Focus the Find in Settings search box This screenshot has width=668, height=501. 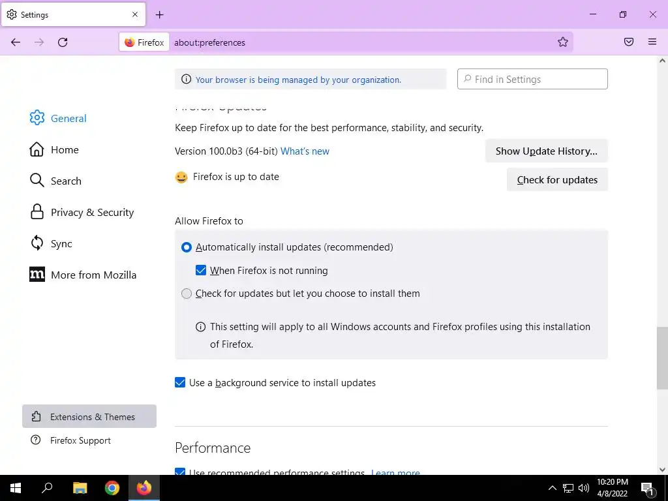(532, 79)
